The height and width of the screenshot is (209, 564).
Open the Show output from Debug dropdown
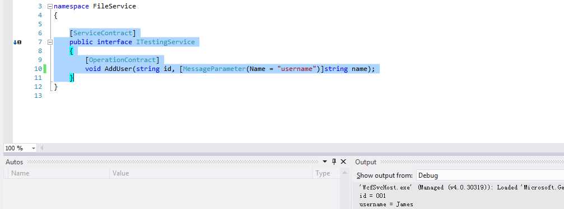pos(490,175)
